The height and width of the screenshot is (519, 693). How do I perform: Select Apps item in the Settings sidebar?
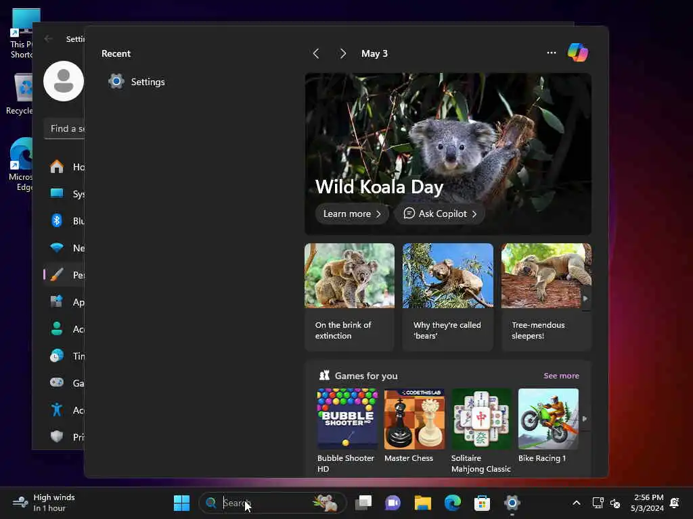pyautogui.click(x=64, y=302)
